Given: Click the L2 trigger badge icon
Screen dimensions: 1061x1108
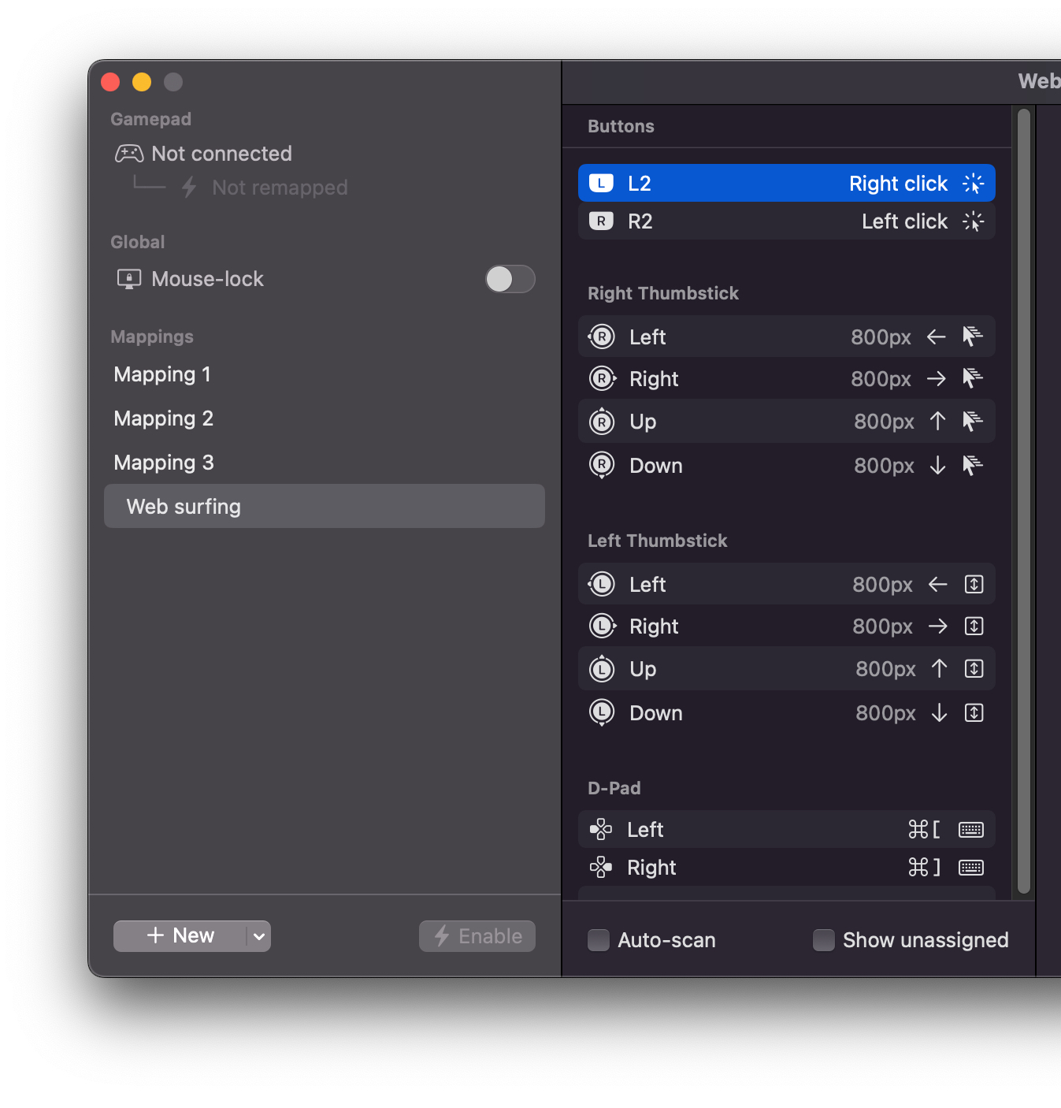Looking at the screenshot, I should [x=601, y=183].
